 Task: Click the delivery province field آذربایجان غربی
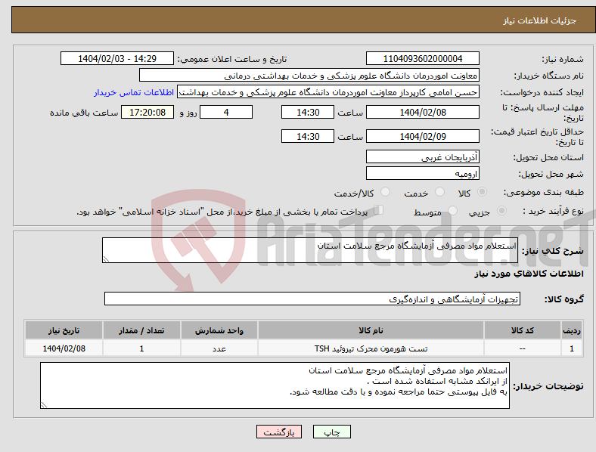(x=422, y=156)
